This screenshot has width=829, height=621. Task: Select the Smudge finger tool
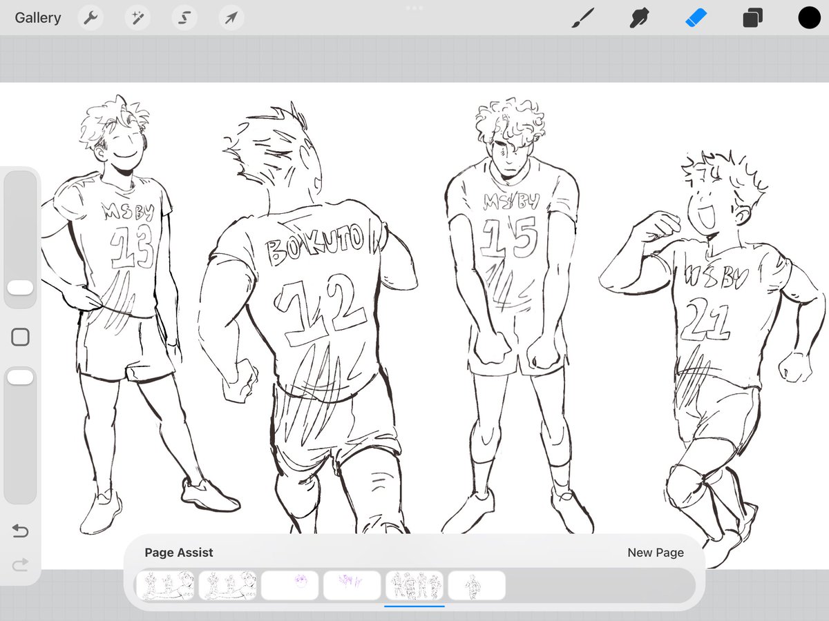tap(640, 18)
